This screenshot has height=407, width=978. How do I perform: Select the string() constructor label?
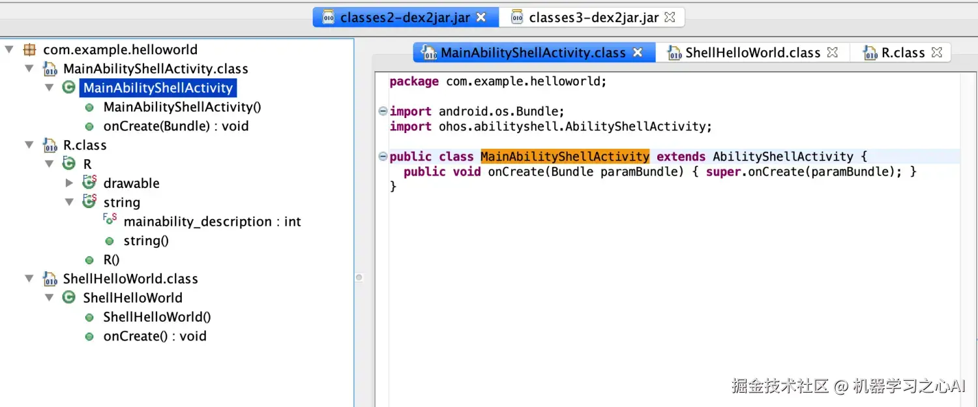(x=146, y=241)
